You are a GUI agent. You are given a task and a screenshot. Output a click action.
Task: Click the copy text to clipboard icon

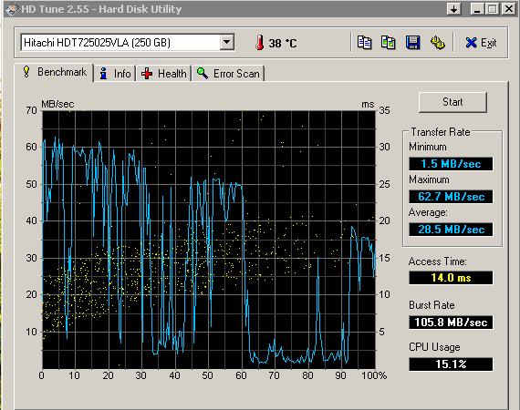(364, 43)
